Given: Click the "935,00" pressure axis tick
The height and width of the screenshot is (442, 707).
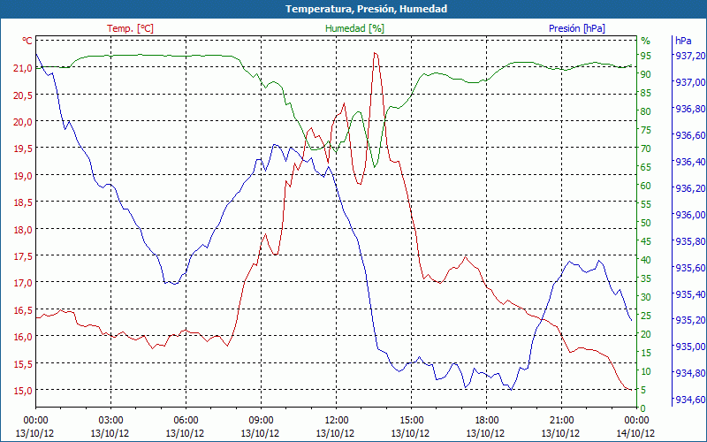Looking at the screenshot, I should pos(689,347).
